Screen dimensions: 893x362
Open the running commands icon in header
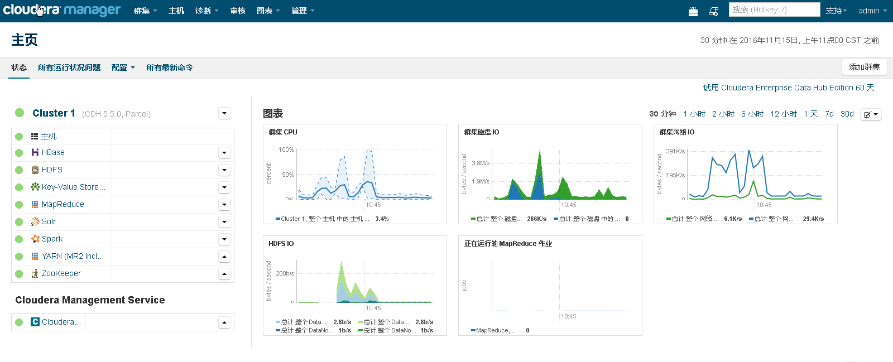713,11
